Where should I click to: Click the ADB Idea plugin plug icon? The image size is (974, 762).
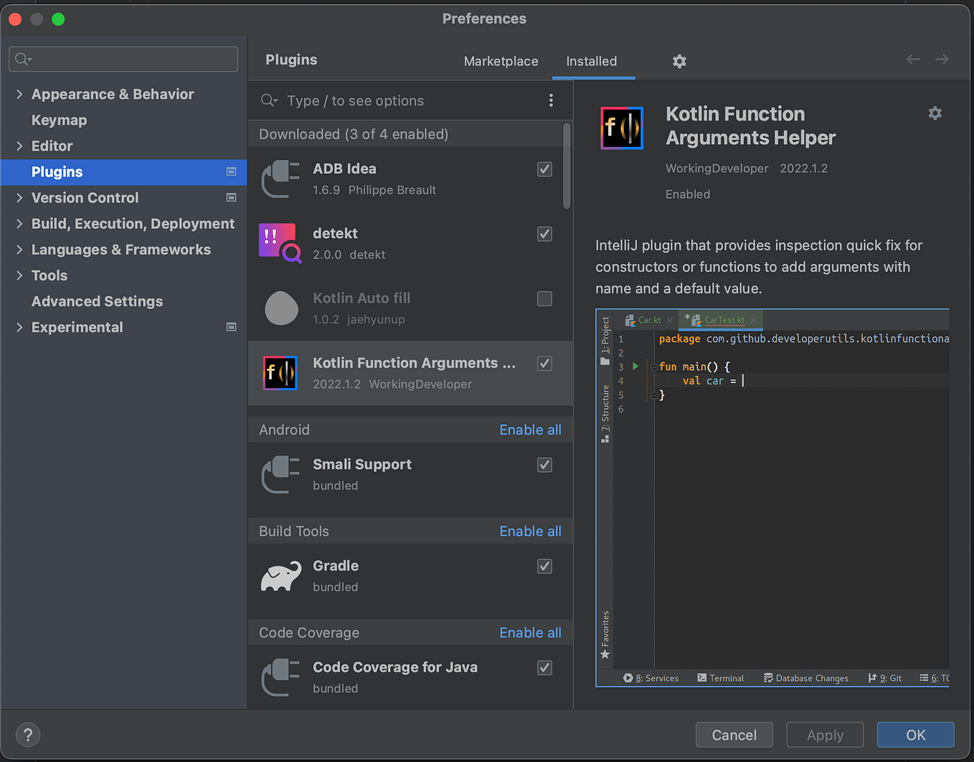(x=280, y=179)
